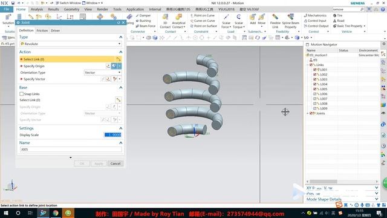
Task: Click the Specify Origin point dialog icon
Action: click(x=108, y=66)
